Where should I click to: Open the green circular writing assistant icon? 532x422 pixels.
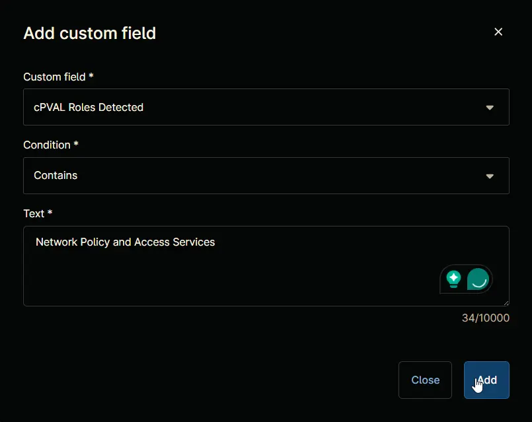coord(478,279)
